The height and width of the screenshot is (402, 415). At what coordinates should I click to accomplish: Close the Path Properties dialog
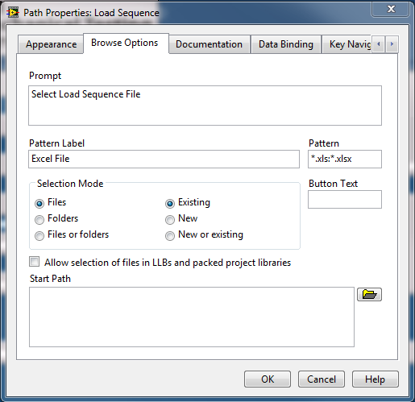click(391, 9)
